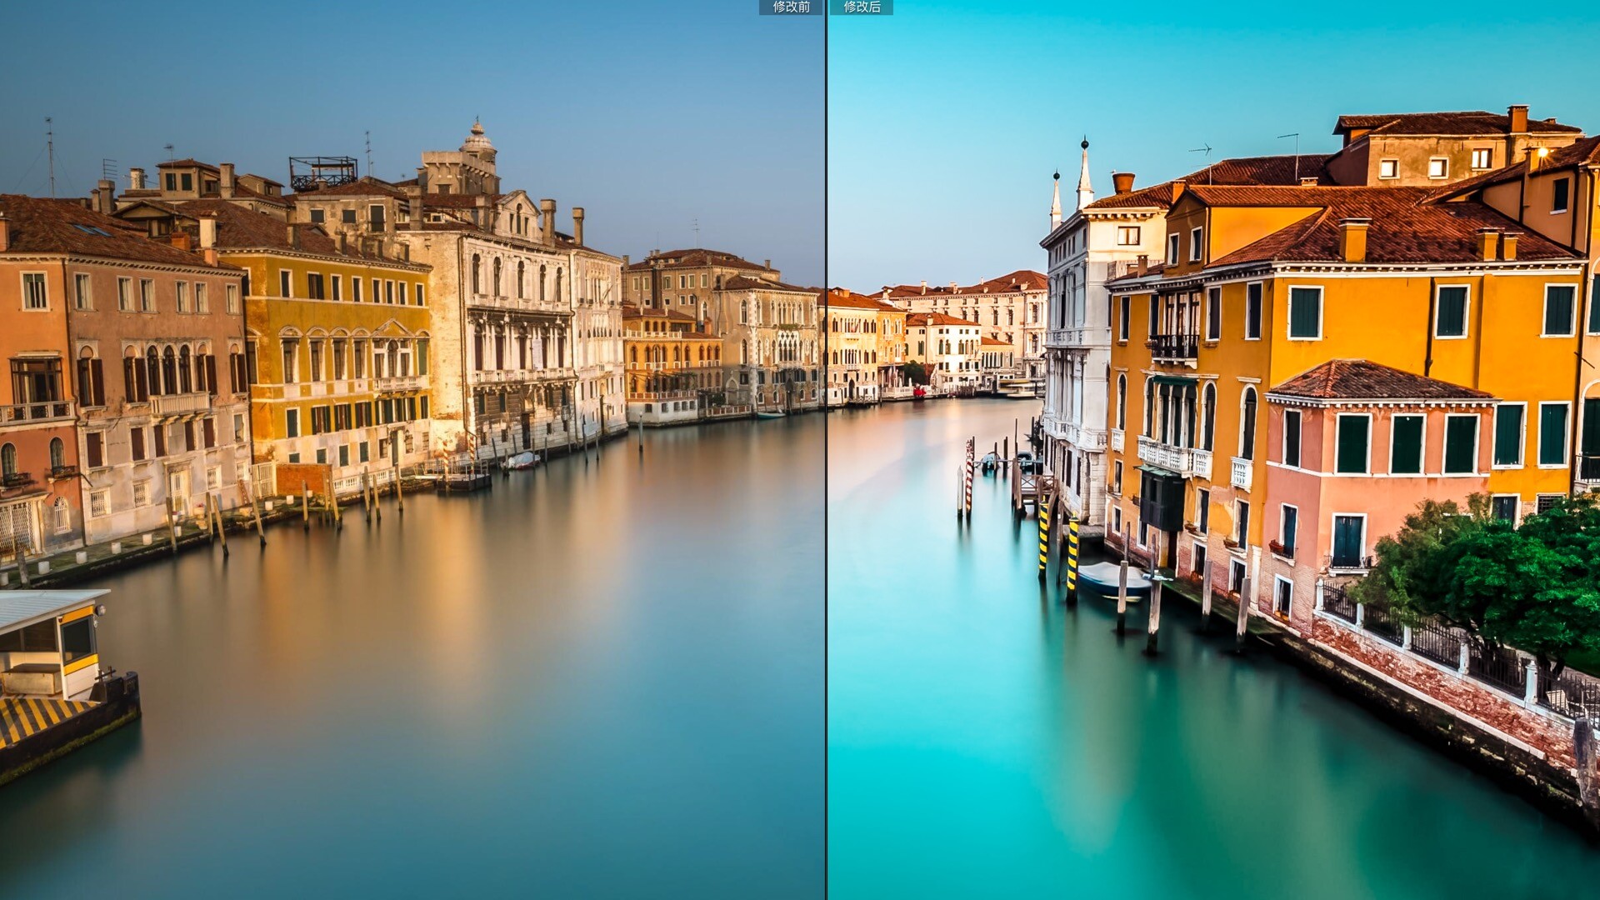Click the 修改后 (After) label
Viewport: 1600px width, 900px height.
861,7
